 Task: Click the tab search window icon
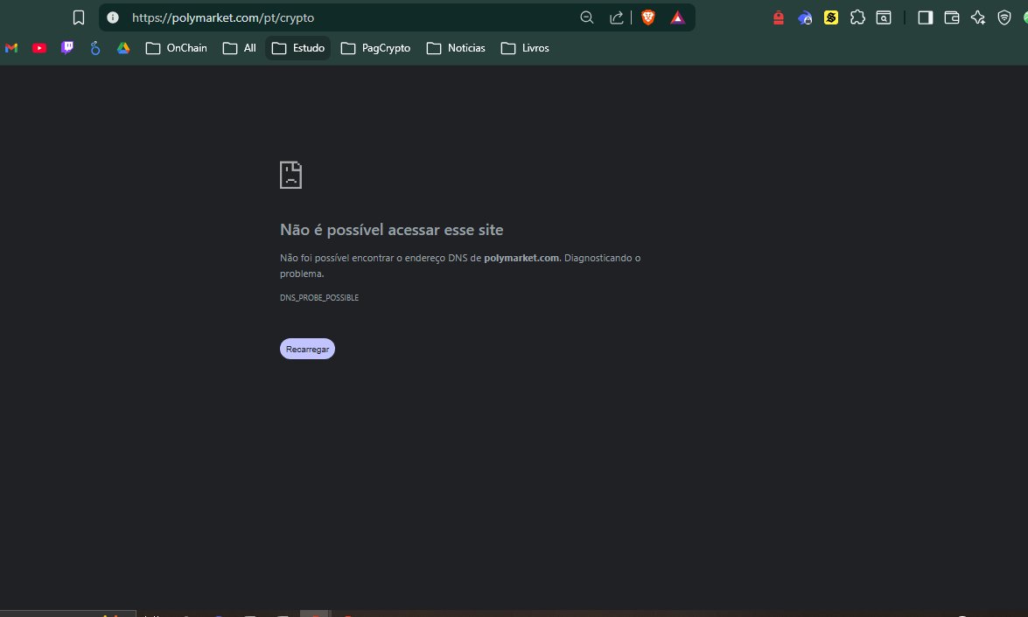point(884,17)
